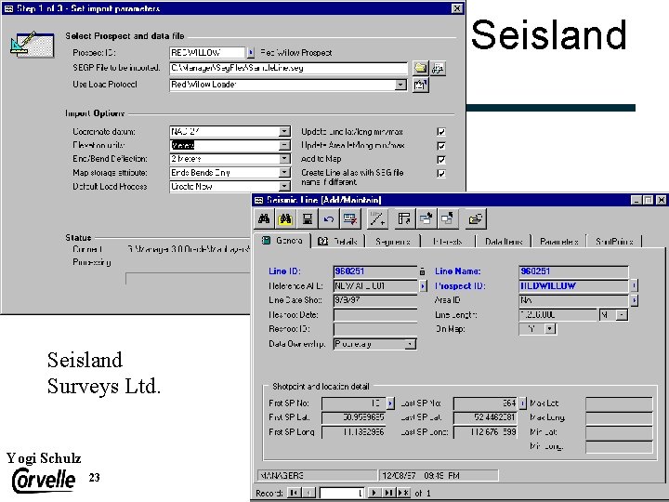
Task: Close the Step 1 of 3 import window
Action: pos(457,8)
